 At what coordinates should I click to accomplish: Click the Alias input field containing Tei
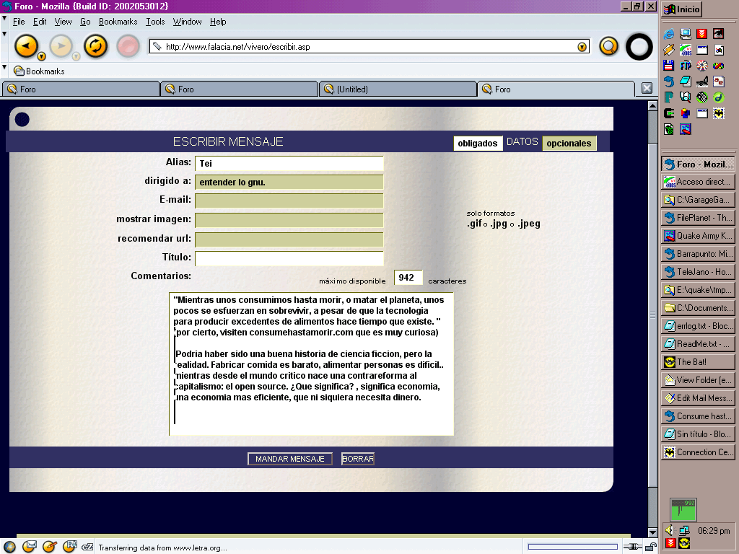[289, 164]
